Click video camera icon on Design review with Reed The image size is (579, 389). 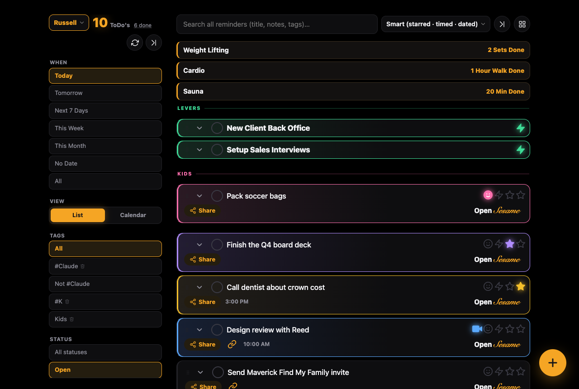(x=477, y=329)
